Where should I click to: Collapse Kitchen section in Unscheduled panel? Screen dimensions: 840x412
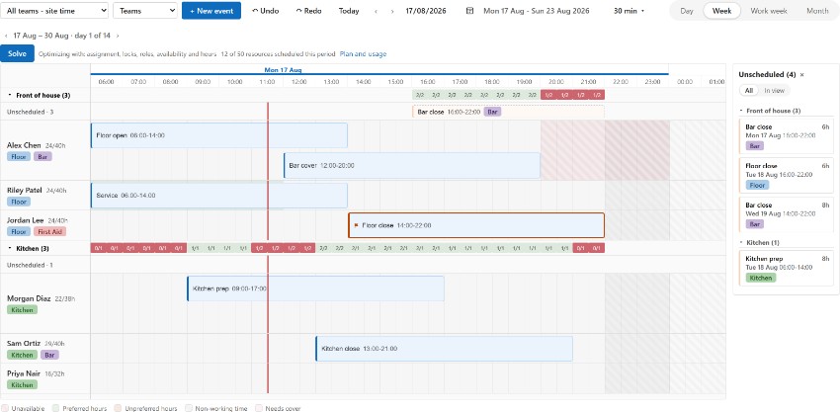[741, 242]
